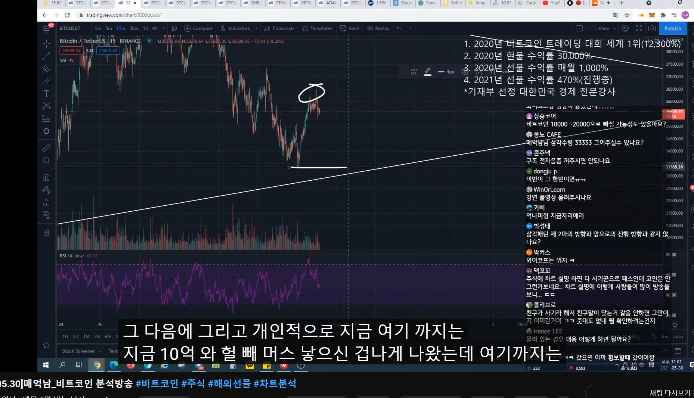Toggle auto scale on price axis
694x398 pixels.
pos(678,336)
